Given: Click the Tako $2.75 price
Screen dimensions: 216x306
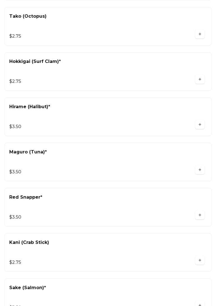Looking at the screenshot, I should tap(15, 36).
